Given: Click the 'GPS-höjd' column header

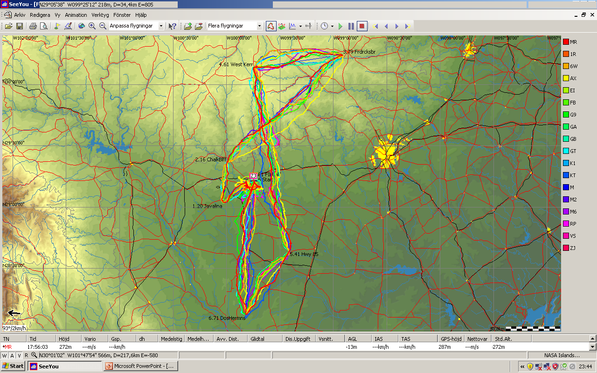Looking at the screenshot, I should 452,339.
